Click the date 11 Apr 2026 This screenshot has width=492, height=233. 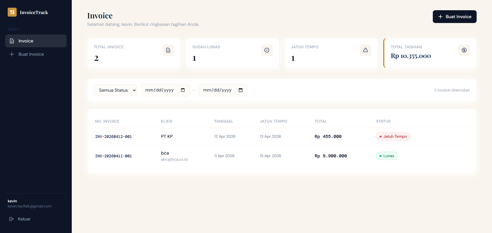tap(224, 156)
